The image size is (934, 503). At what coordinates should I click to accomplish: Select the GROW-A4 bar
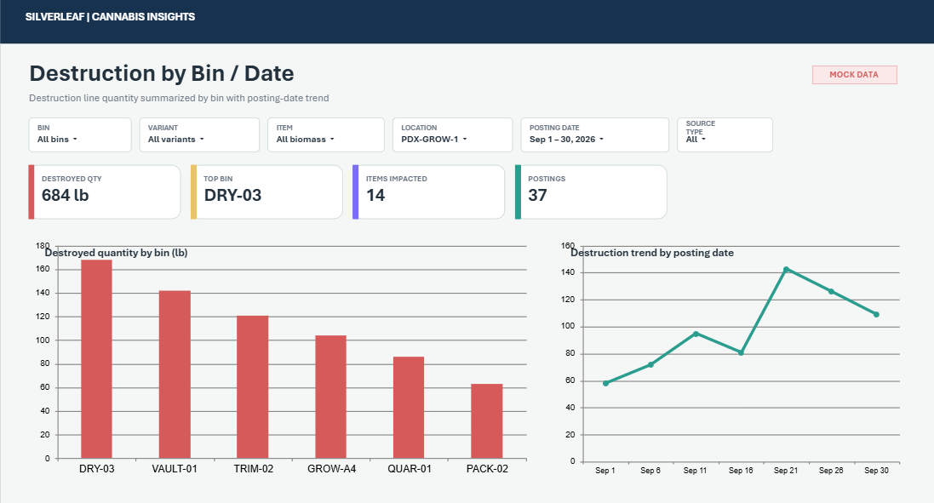pyautogui.click(x=330, y=397)
